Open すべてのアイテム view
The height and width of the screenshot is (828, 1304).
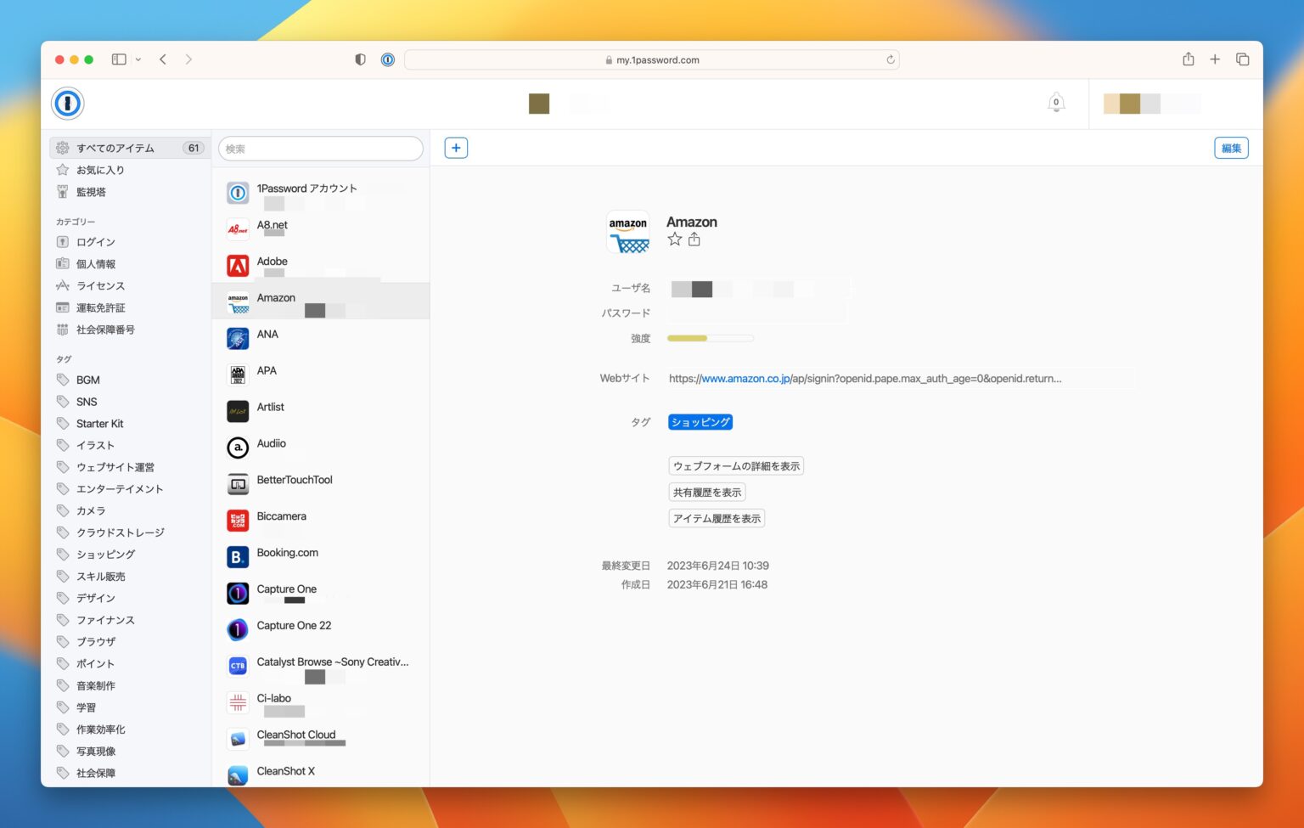[x=111, y=147]
